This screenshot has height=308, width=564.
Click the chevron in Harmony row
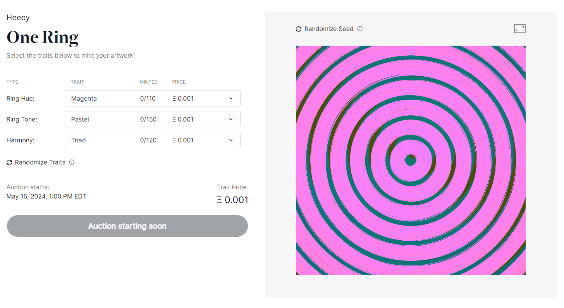coord(231,140)
